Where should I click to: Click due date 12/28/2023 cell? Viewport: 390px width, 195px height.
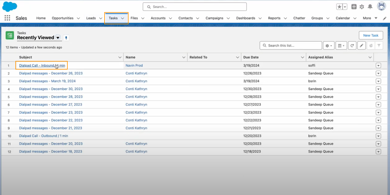pyautogui.click(x=252, y=97)
